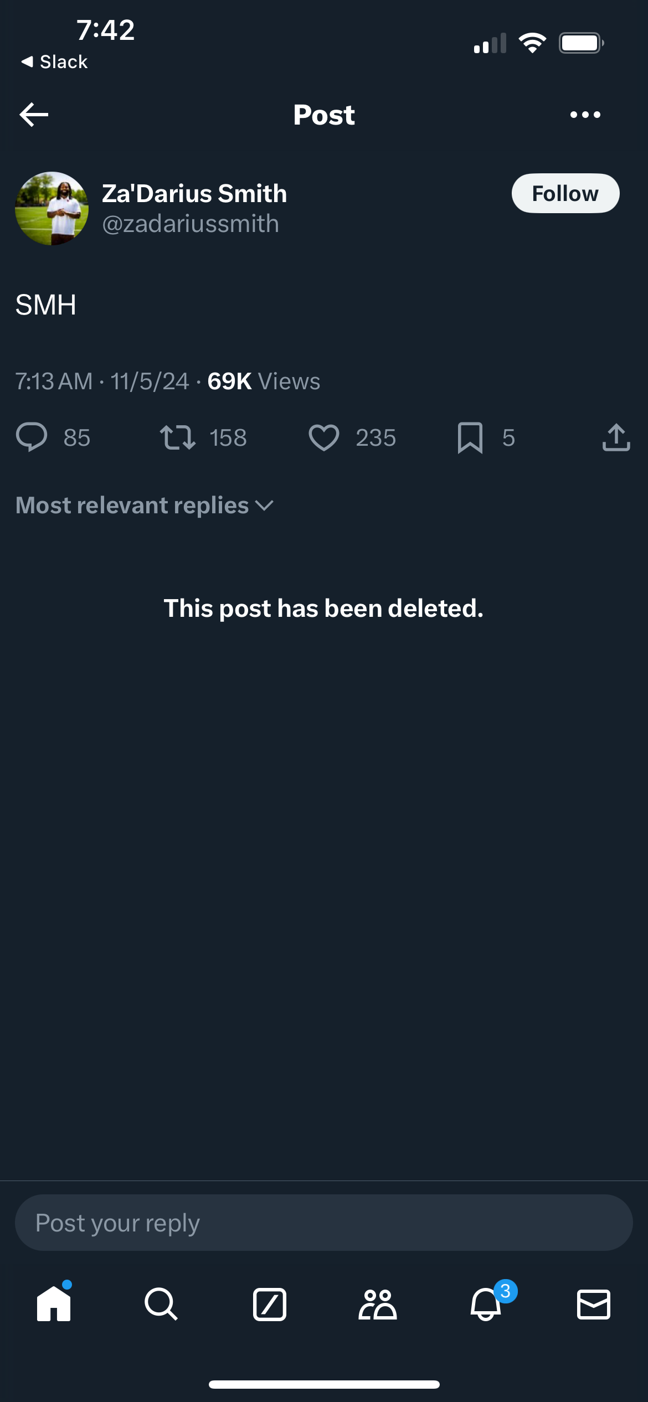Viewport: 648px width, 1402px height.
Task: Open Za'Darius Smith's profile picture
Action: click(x=52, y=208)
